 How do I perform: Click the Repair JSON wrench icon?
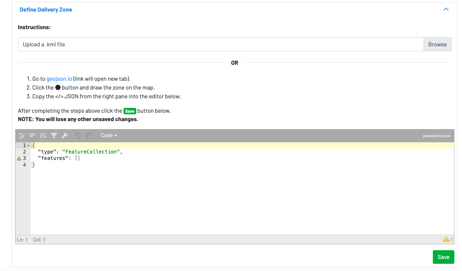[x=65, y=135]
